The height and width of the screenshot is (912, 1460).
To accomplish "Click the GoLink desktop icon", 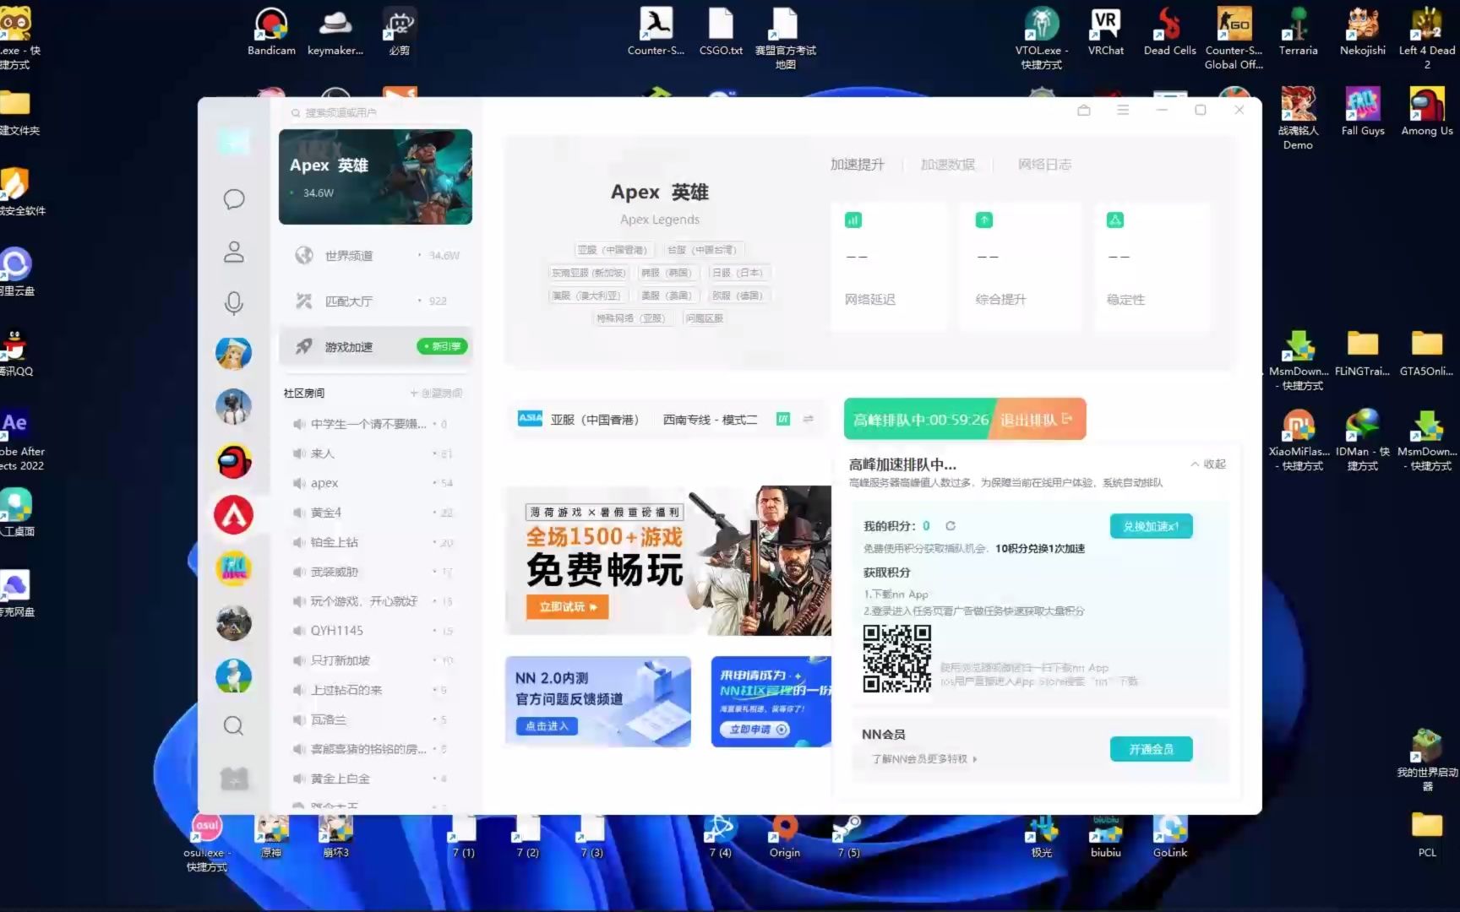I will point(1170,835).
